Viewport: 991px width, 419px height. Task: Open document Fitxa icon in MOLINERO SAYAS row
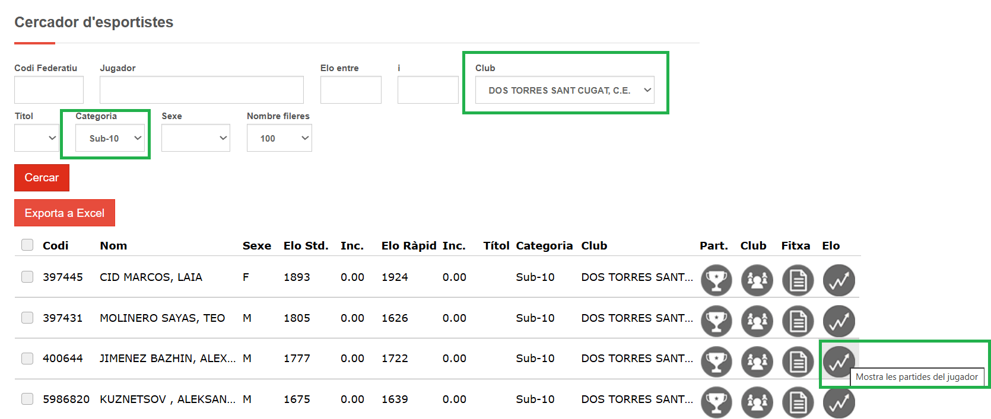click(798, 321)
